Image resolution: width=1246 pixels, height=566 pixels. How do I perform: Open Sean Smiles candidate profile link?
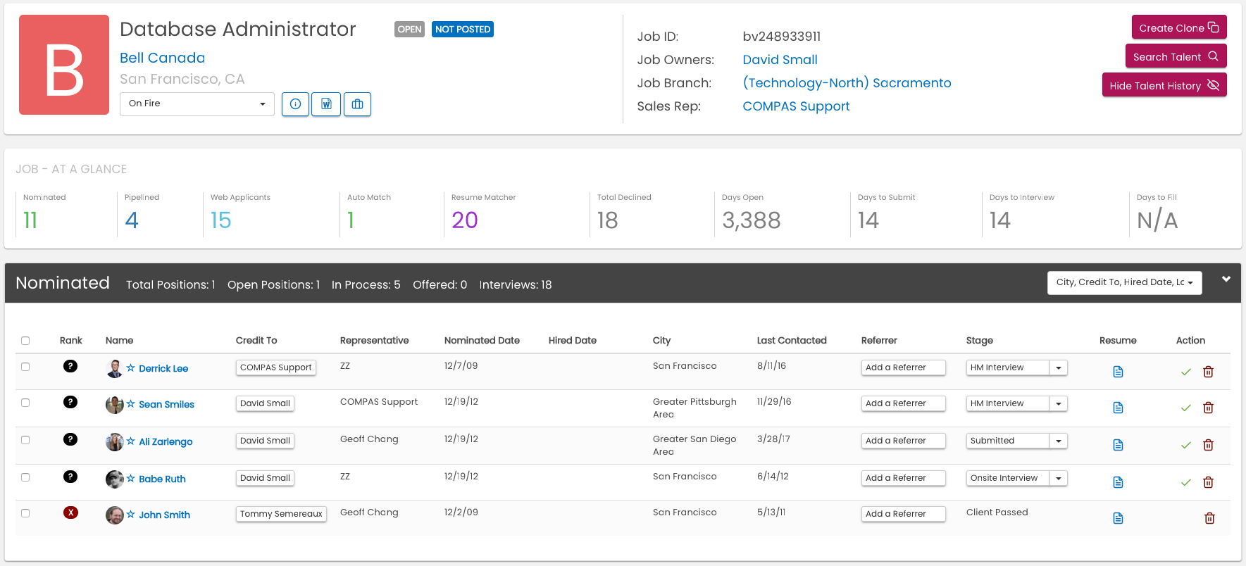click(x=166, y=404)
